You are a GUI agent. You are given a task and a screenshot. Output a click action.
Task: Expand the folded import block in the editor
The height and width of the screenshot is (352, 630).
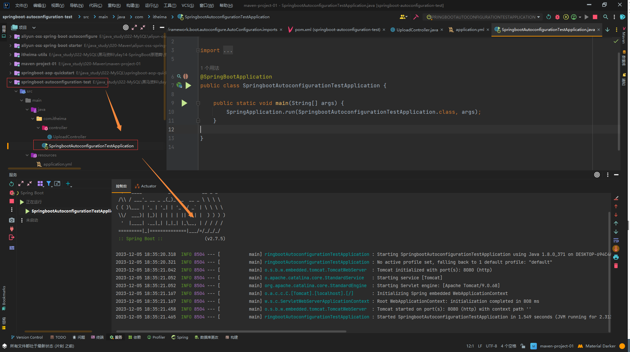click(198, 51)
